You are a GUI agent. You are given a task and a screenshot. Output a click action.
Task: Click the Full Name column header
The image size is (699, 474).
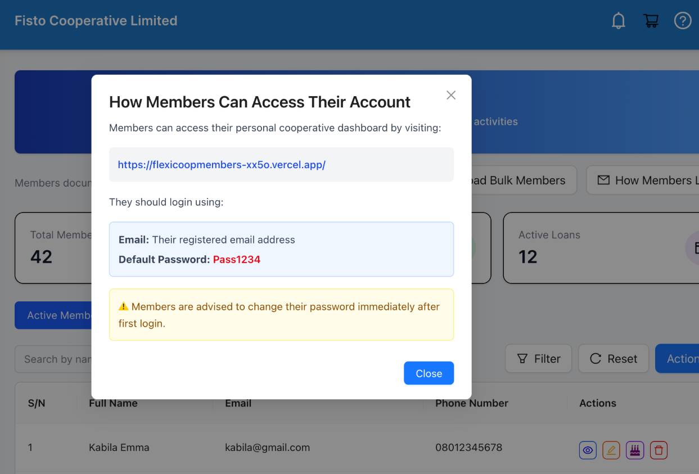[x=113, y=403]
